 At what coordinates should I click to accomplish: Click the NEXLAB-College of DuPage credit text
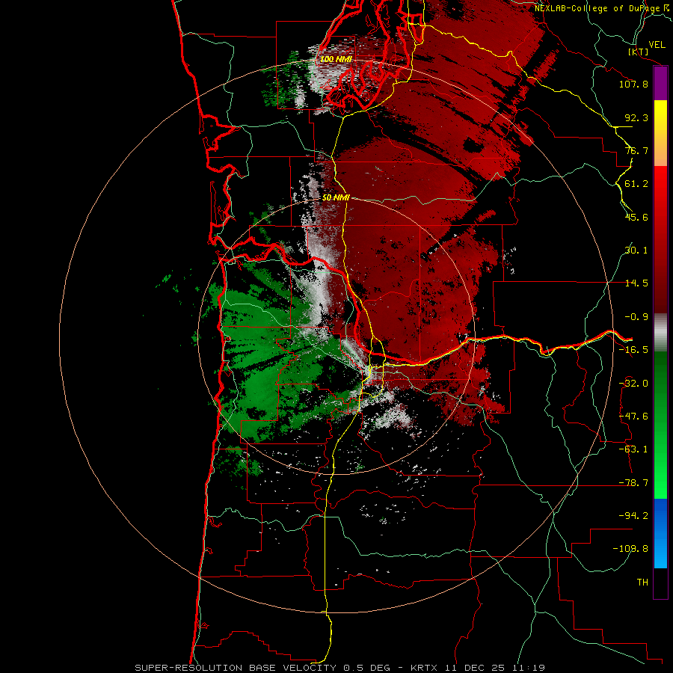click(597, 8)
